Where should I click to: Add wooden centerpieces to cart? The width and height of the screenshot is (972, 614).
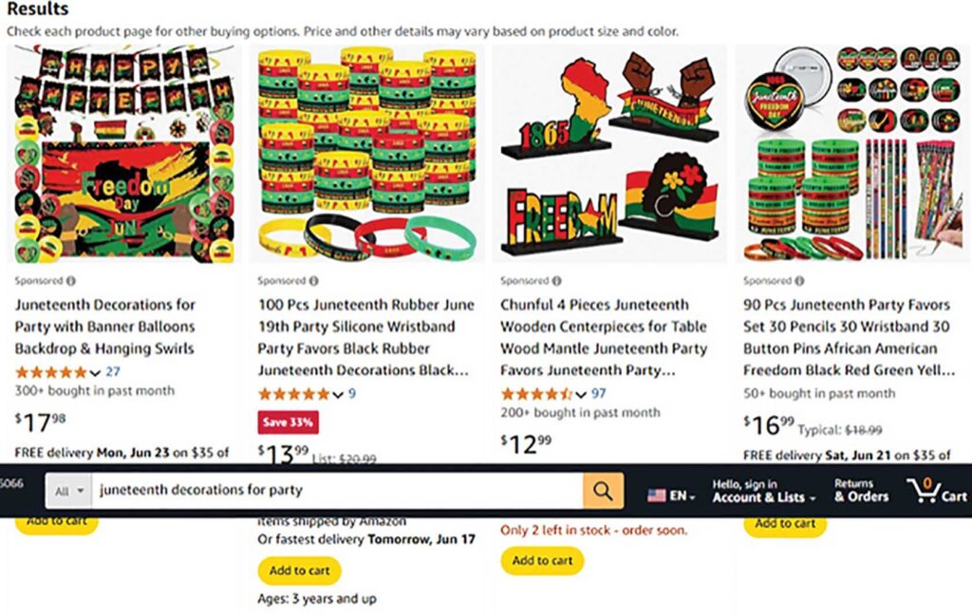coord(542,561)
